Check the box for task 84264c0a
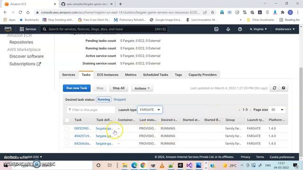303x170 pixels. [67, 144]
